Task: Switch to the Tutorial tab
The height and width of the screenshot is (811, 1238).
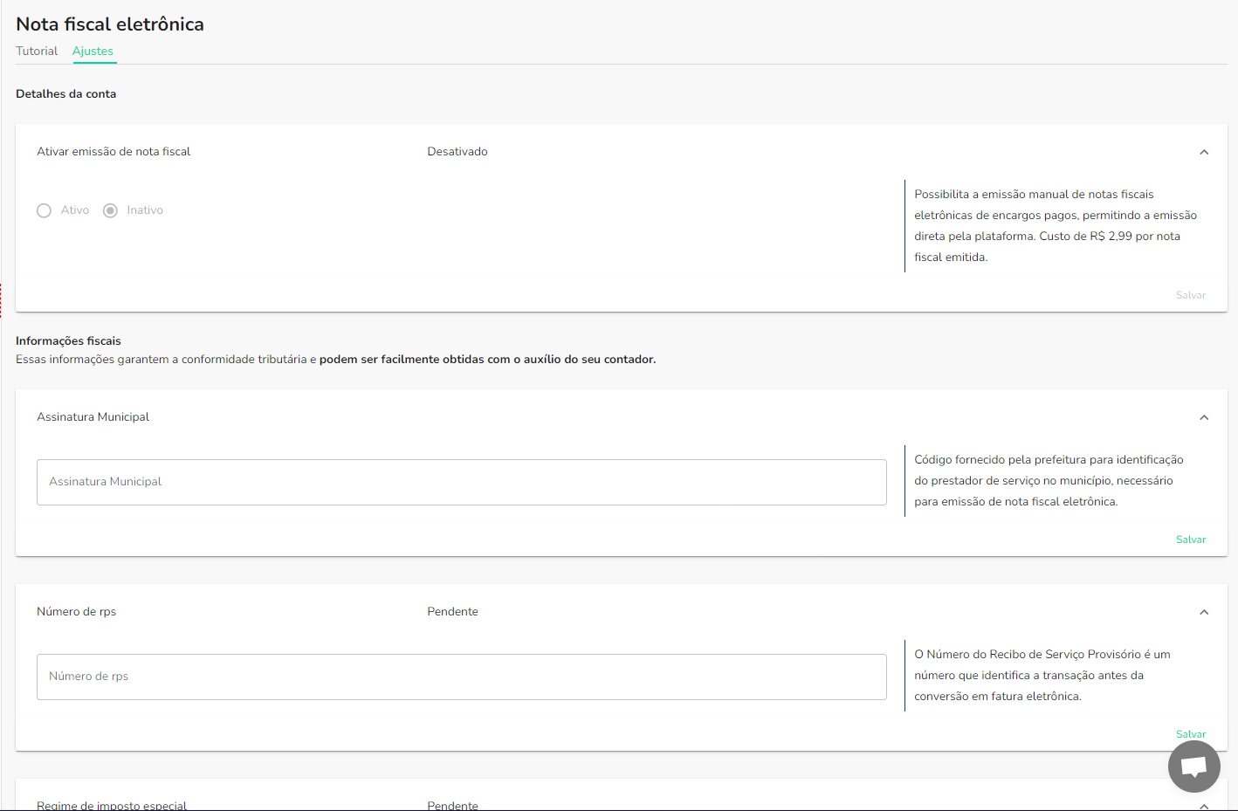Action: (x=37, y=51)
